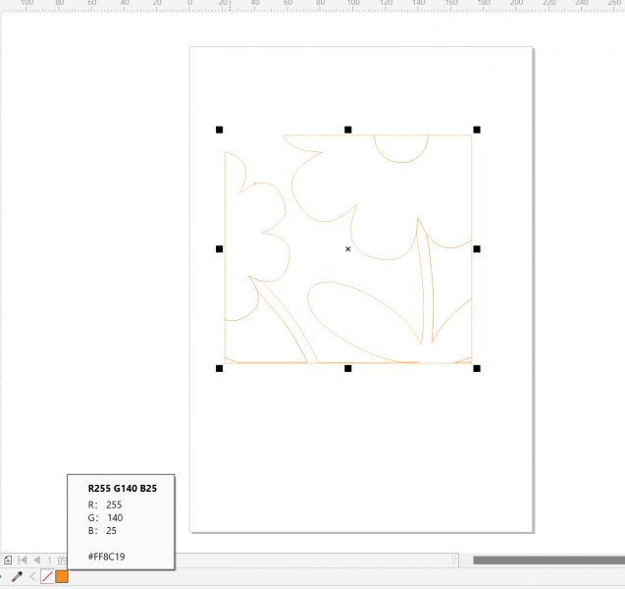Click the horizontal scrollbar thumb
The height and width of the screenshot is (589, 625).
click(x=547, y=560)
